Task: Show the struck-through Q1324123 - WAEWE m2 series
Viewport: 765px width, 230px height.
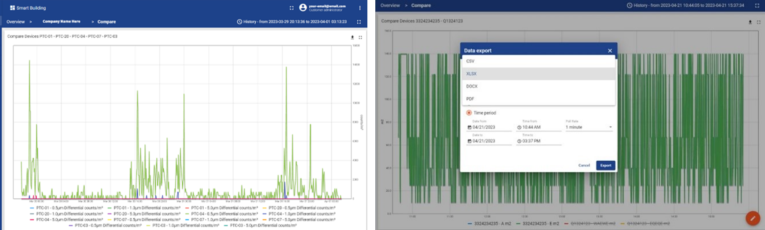Action: [590, 224]
